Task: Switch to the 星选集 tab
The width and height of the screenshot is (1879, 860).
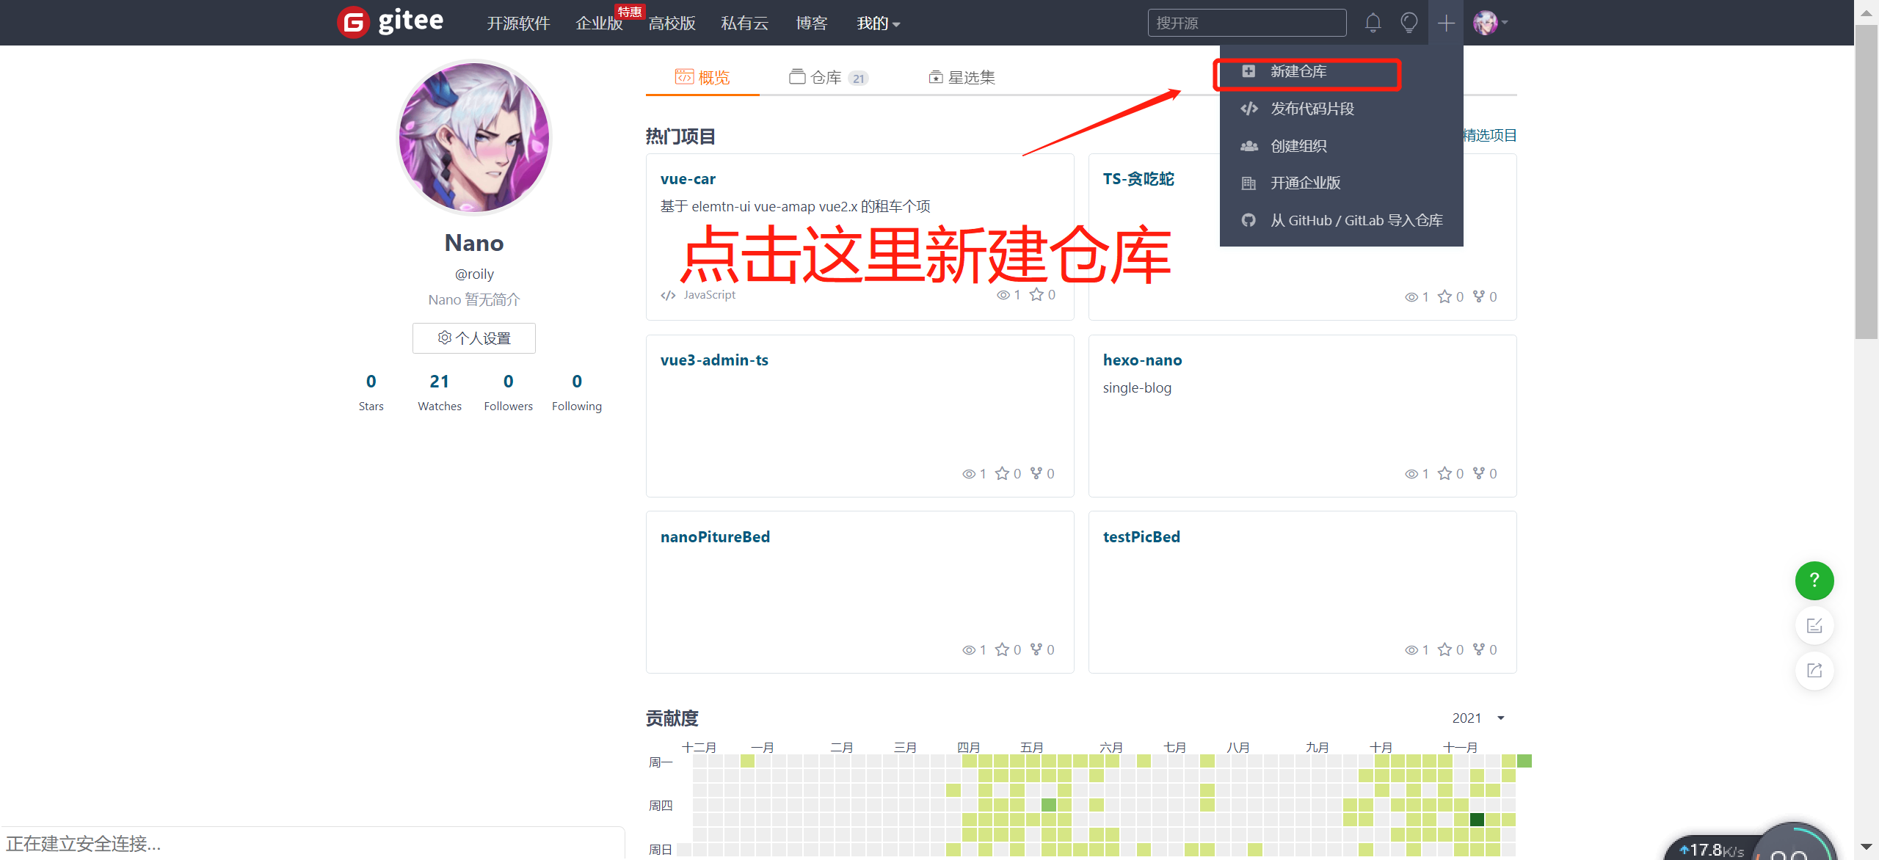Action: click(x=962, y=77)
